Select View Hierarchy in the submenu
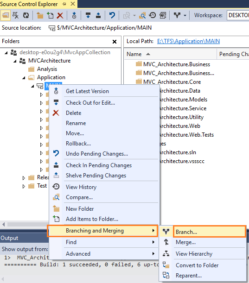 [203, 254]
